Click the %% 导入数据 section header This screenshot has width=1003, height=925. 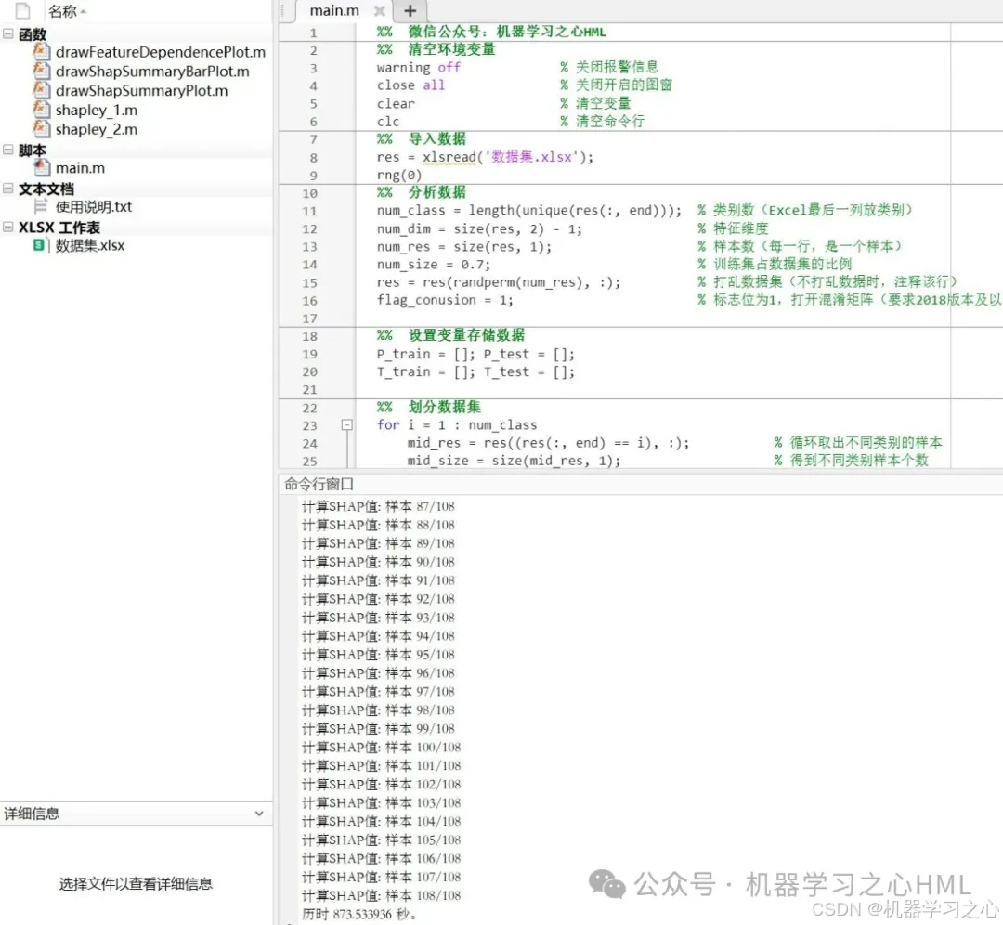tap(421, 138)
